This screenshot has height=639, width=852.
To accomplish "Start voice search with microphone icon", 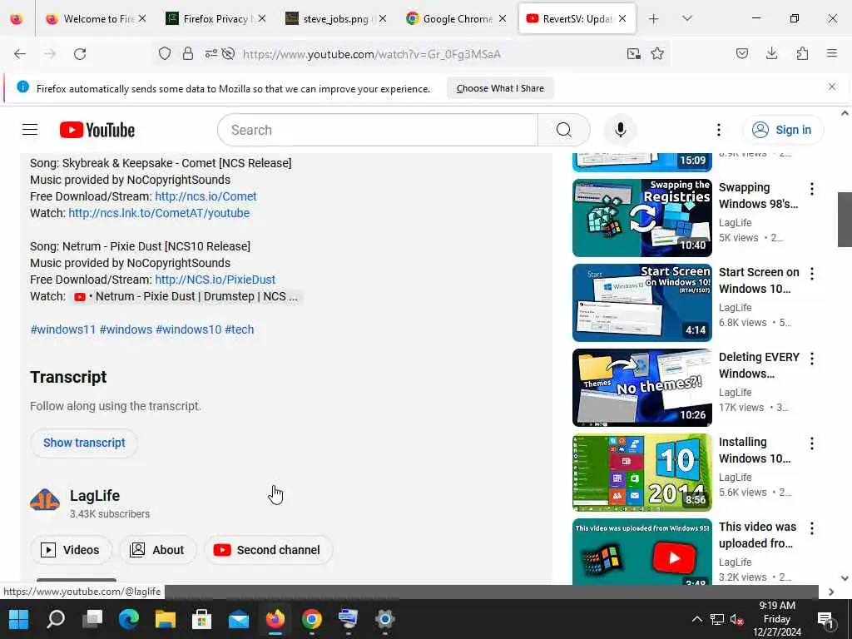I will coord(620,130).
